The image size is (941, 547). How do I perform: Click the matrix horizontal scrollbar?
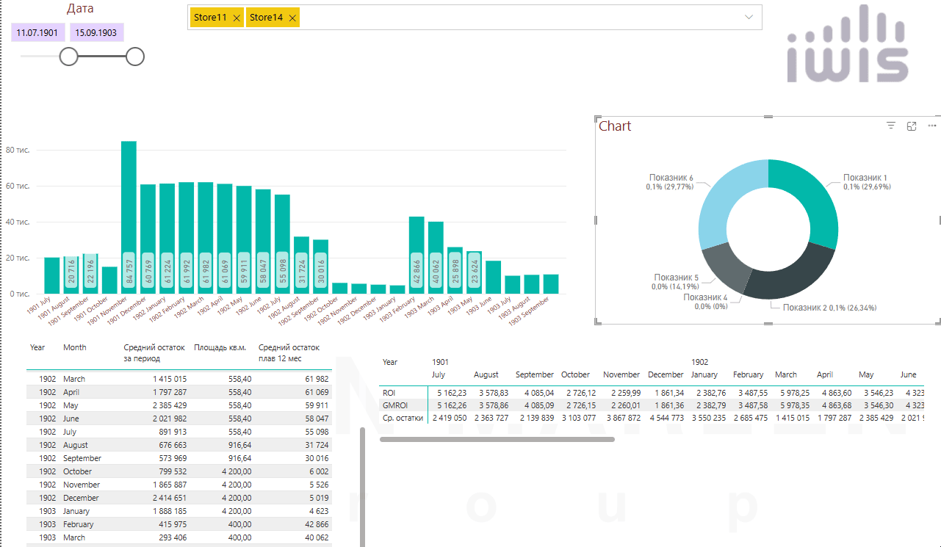click(497, 439)
